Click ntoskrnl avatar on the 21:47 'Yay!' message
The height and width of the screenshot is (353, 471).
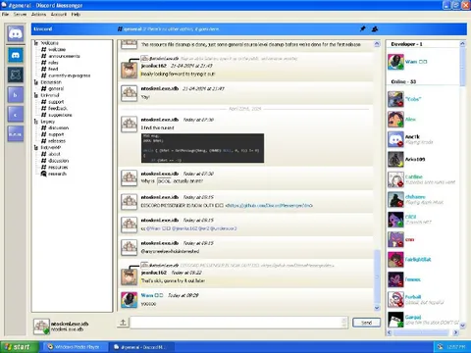(x=130, y=93)
